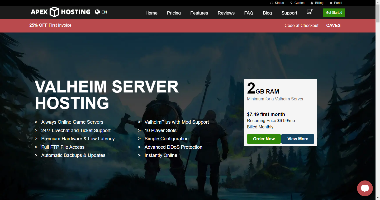Click the Panel gear icon
Screen dimensions: 380x200
click(x=331, y=3)
